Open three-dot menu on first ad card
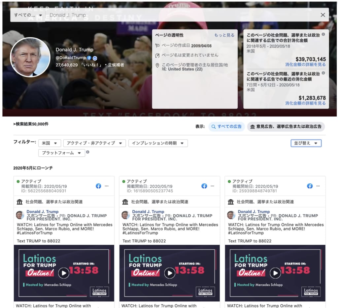 coord(106,186)
